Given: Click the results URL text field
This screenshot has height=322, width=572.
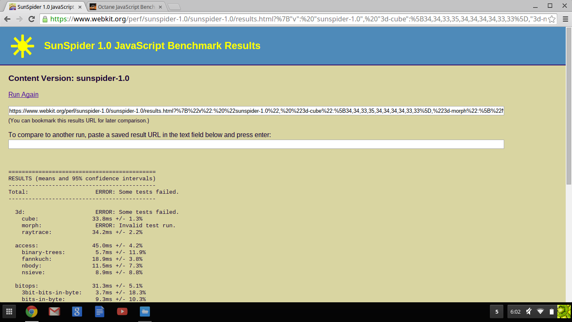Looking at the screenshot, I should tap(256, 111).
